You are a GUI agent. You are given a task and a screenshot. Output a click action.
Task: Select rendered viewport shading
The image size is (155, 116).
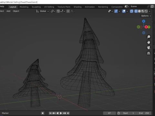pyautogui.click(x=146, y=11)
